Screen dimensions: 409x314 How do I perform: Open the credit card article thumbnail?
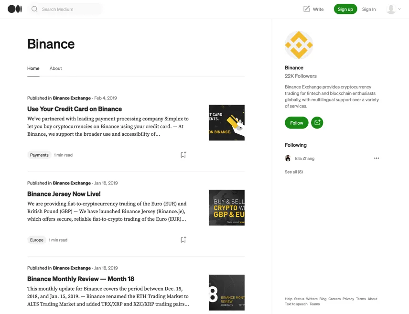(226, 123)
